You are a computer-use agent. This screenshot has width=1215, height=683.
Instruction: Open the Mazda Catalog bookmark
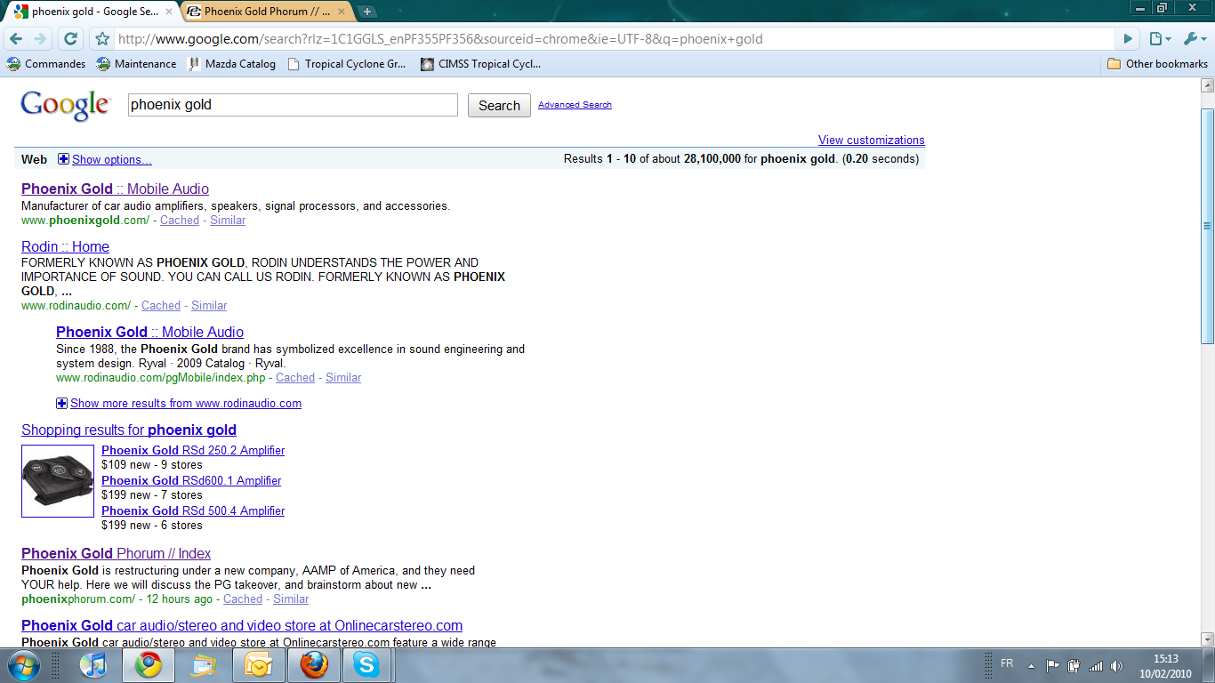point(231,64)
